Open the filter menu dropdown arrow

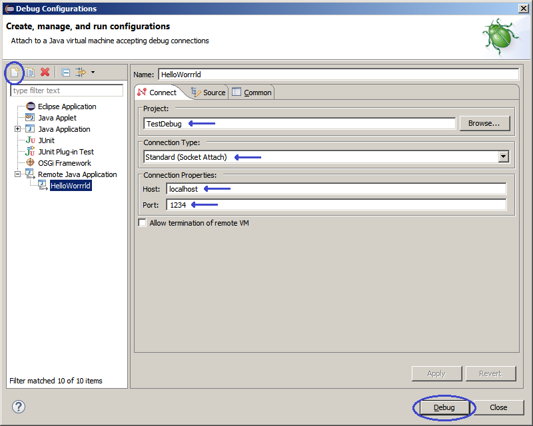(93, 72)
